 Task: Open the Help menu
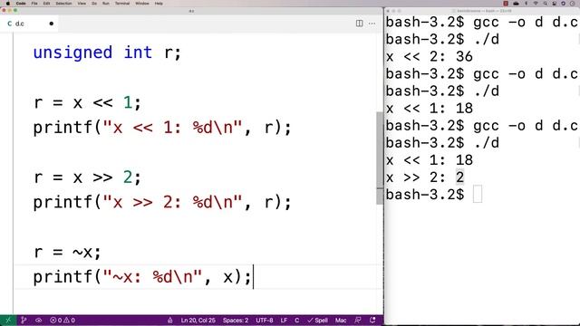click(x=159, y=4)
